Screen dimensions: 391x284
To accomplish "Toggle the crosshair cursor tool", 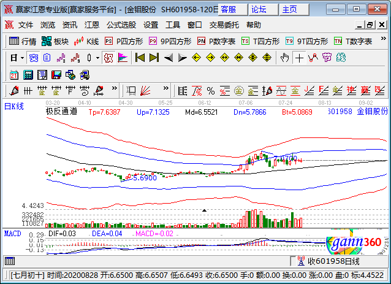I will pyautogui.click(x=299, y=58).
